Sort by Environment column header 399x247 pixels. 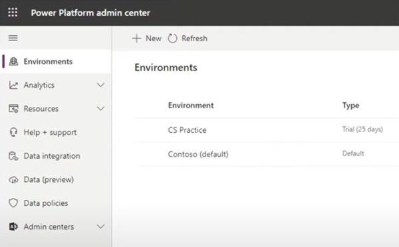pos(191,105)
